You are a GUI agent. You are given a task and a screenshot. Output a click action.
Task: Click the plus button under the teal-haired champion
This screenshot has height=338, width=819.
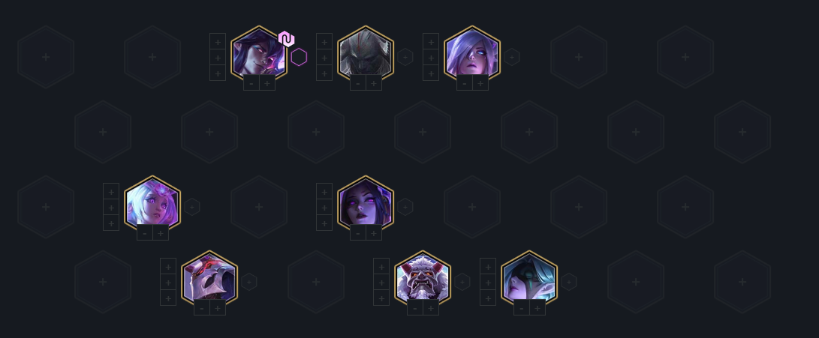(537, 308)
